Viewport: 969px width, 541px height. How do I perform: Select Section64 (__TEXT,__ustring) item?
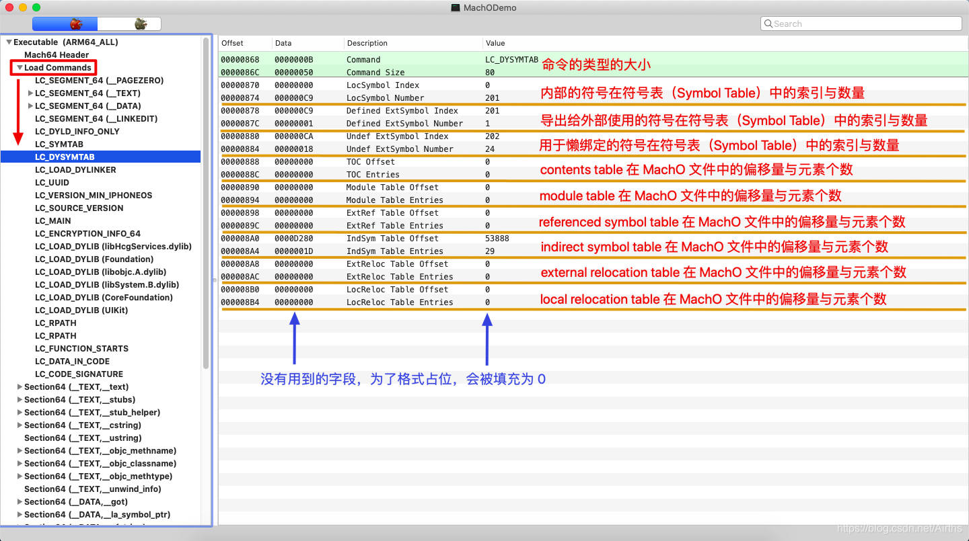[x=83, y=438]
